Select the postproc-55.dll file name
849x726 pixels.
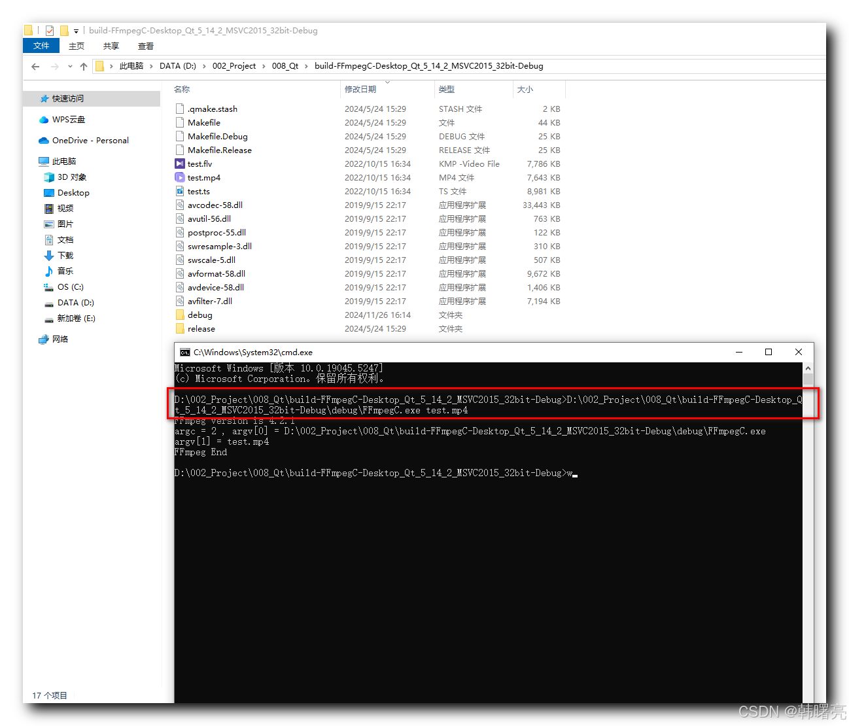217,232
